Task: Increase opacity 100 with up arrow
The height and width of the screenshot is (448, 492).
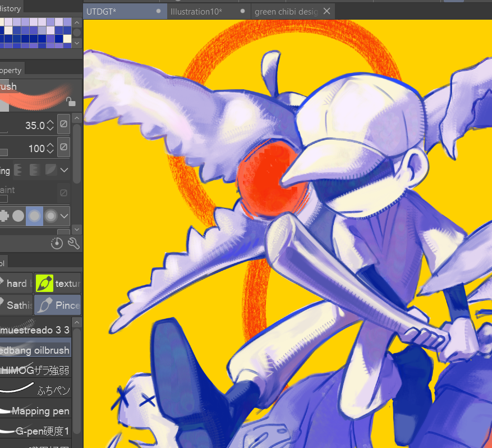Action: [50, 145]
